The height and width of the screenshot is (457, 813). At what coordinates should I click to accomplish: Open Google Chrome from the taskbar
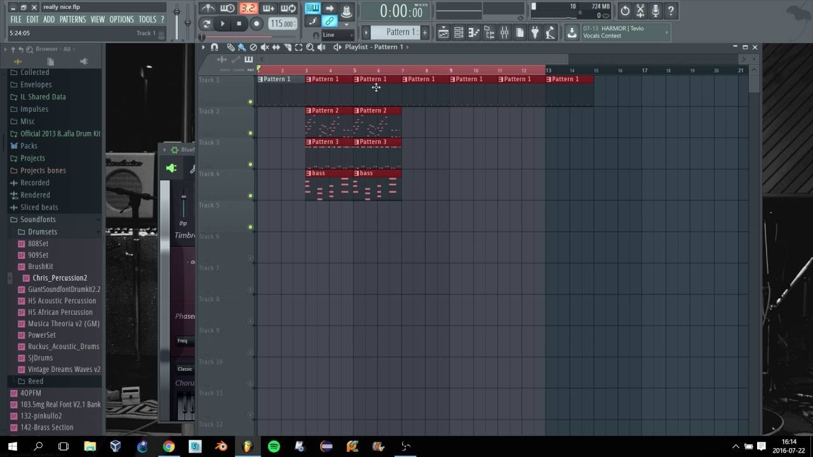[x=168, y=447]
